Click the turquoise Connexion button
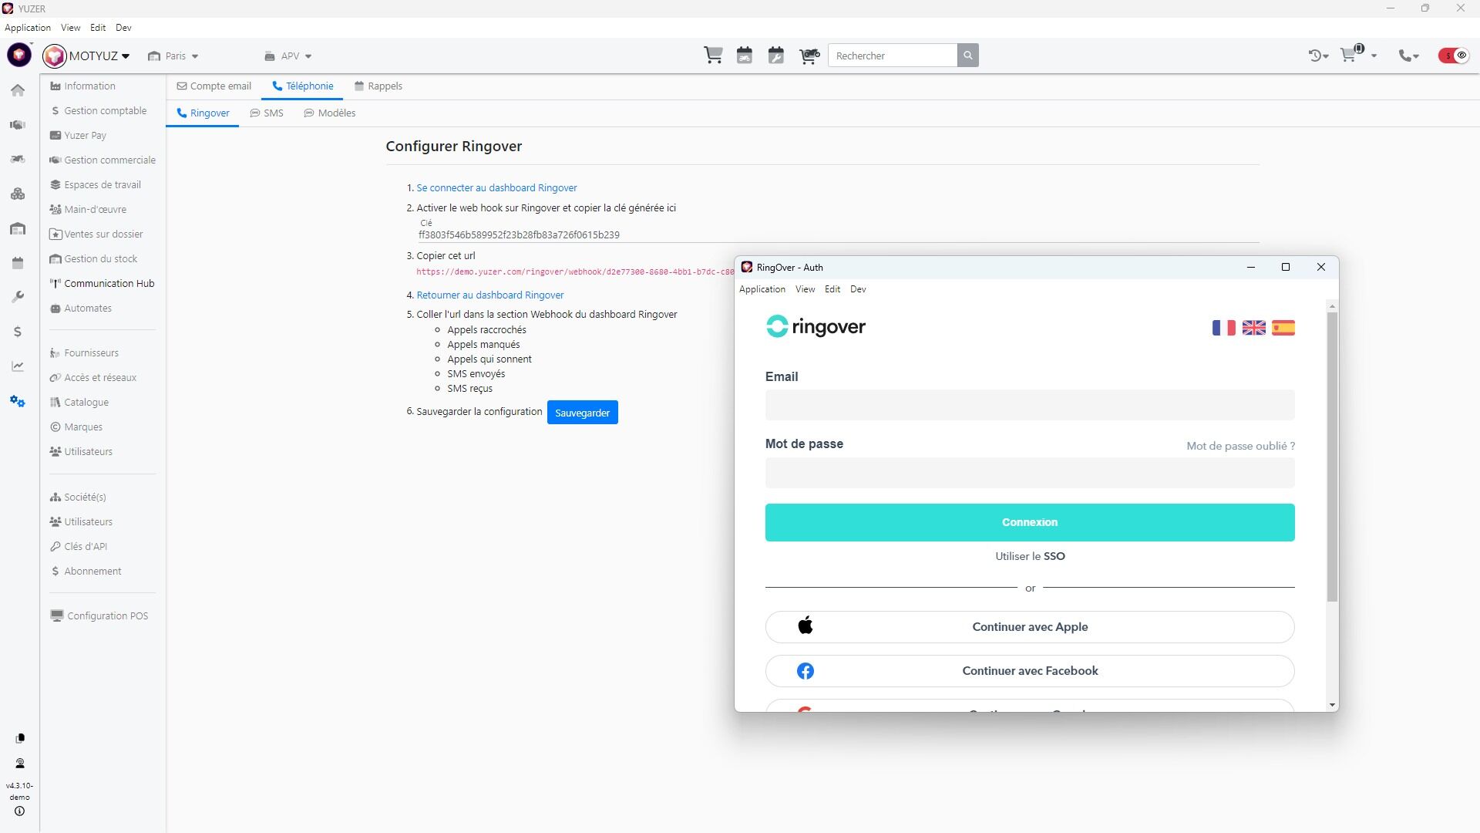 click(1029, 522)
